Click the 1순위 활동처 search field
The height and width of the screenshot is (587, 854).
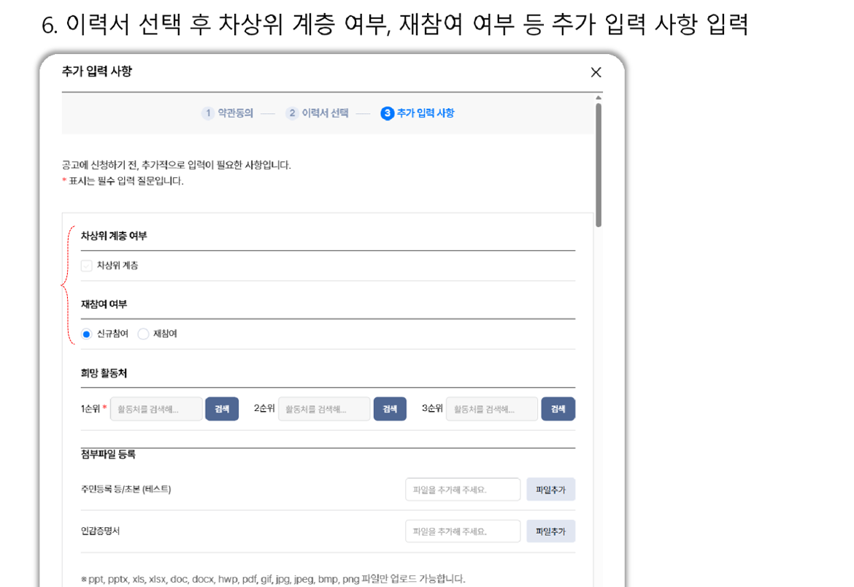(x=156, y=410)
